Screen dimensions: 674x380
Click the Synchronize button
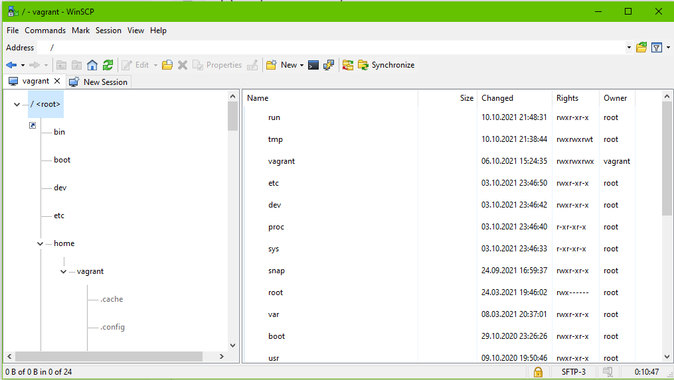386,65
